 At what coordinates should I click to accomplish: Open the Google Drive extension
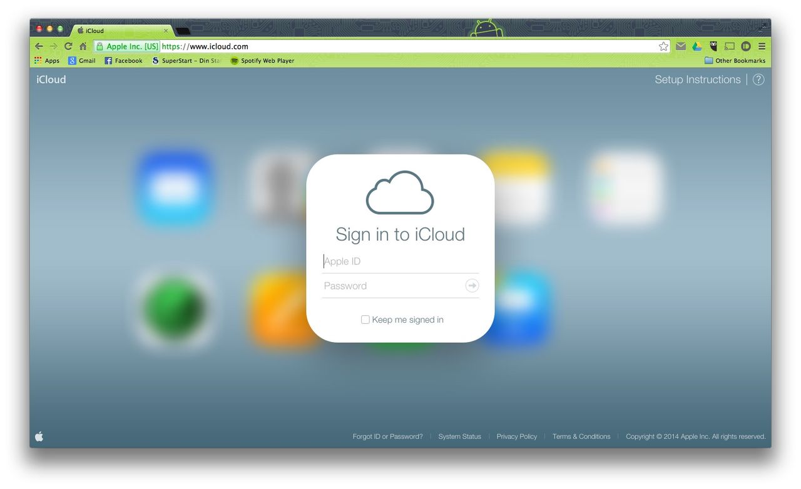tap(696, 46)
